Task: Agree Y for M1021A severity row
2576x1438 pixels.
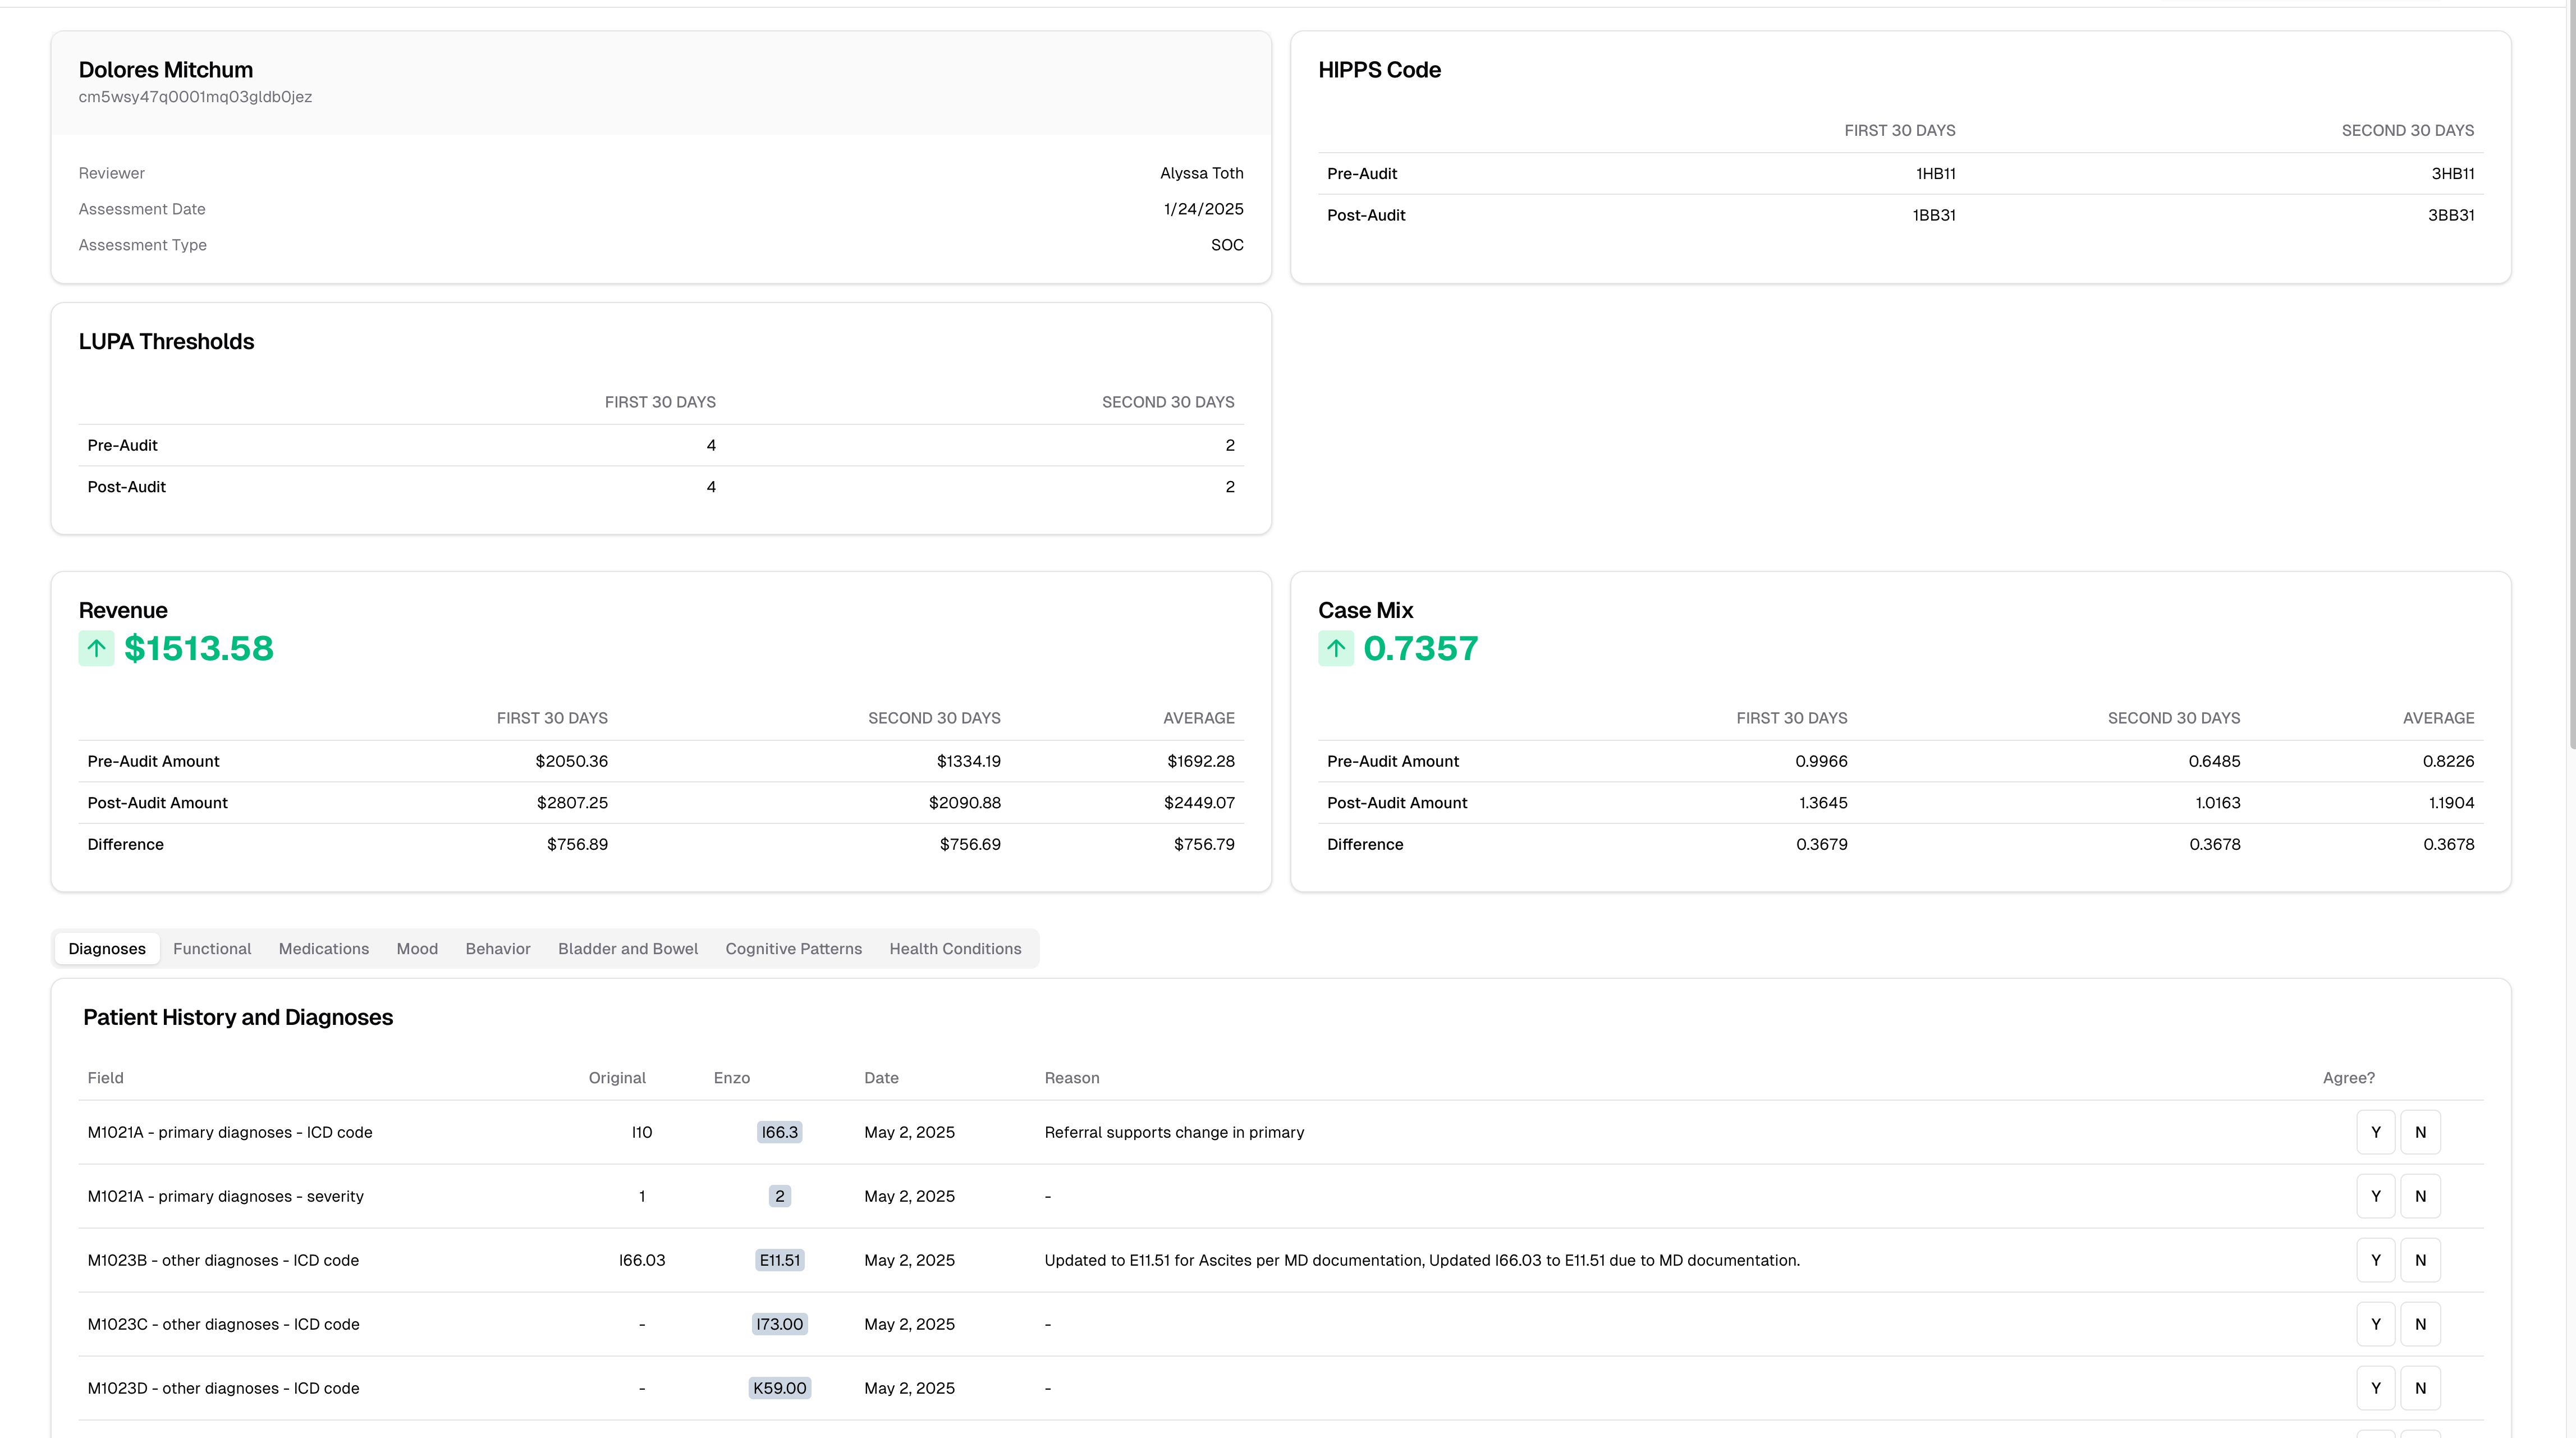Action: click(2375, 1196)
